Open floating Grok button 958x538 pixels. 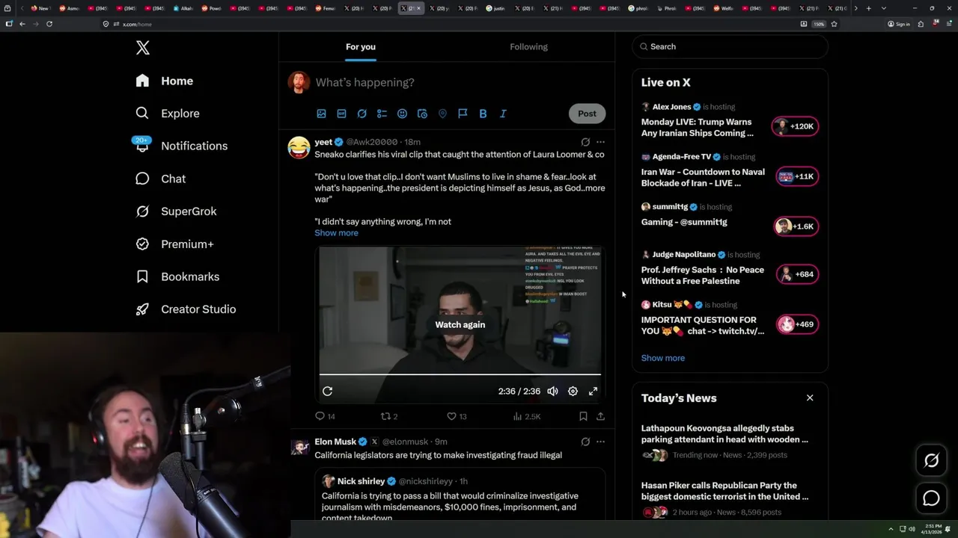(x=931, y=461)
